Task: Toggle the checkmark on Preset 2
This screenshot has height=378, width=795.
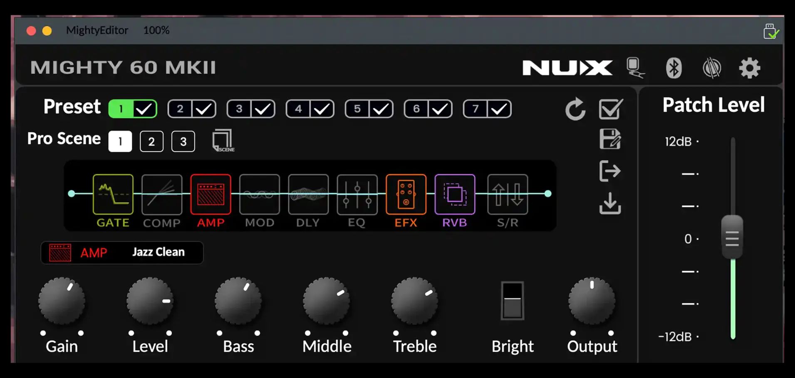Action: tap(204, 109)
